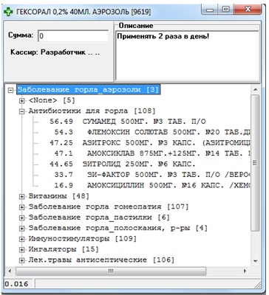The height and width of the screenshot is (295, 269).
Task: Select Заболевание горла_аэрозоли [3] tree item
Action: (x=89, y=89)
